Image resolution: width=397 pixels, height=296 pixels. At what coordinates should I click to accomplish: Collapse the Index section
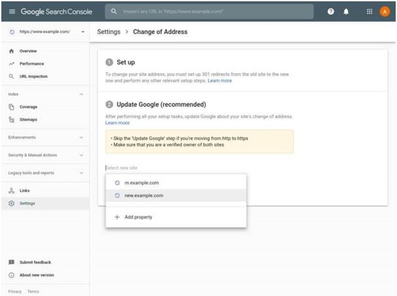pos(81,94)
